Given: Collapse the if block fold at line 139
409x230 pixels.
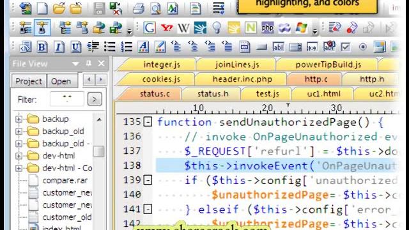Looking at the screenshot, I should (x=148, y=180).
